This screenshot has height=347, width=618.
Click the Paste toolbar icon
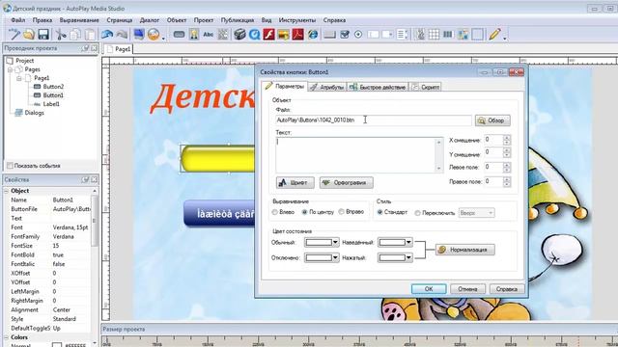tap(90, 35)
